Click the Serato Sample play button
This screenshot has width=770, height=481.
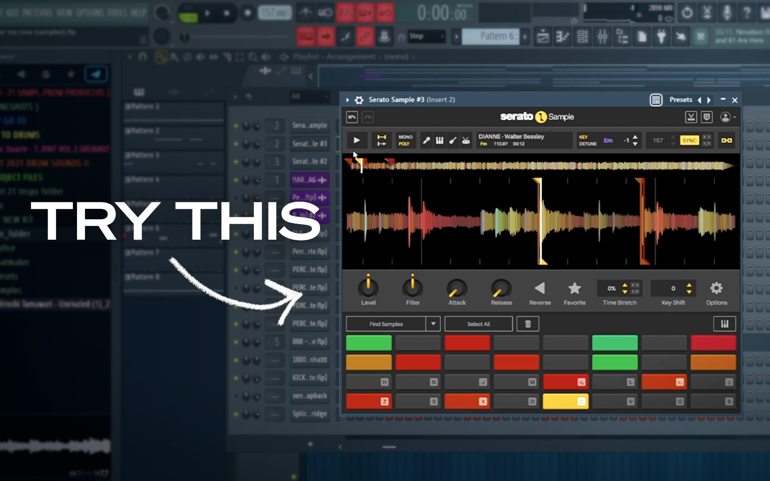[x=357, y=140]
